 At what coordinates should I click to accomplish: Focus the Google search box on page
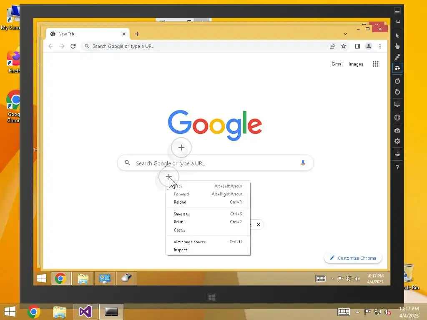click(216, 163)
